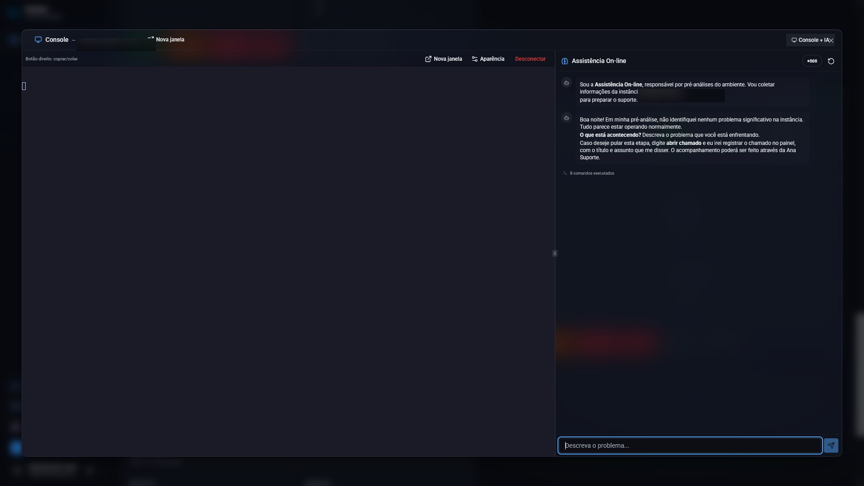Click the bot avatar beside the 'Boa noite!' message

click(567, 118)
